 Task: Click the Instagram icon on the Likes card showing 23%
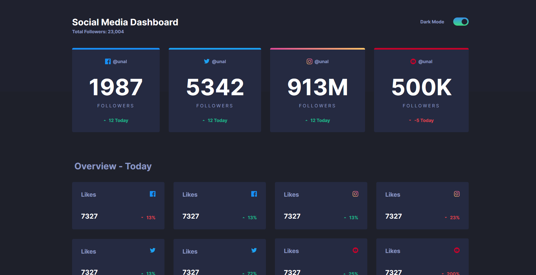click(457, 194)
